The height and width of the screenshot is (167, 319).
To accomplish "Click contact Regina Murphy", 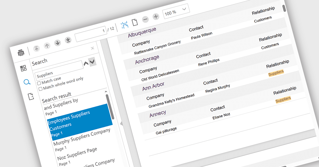I will [218, 89].
